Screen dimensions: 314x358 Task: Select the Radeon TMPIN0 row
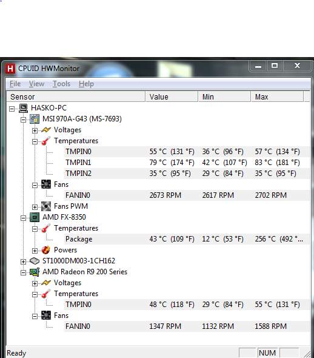click(x=187, y=305)
